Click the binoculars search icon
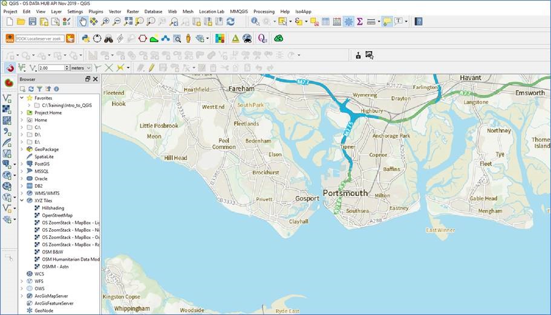Image resolution: width=551 pixels, height=315 pixels. pos(109,39)
